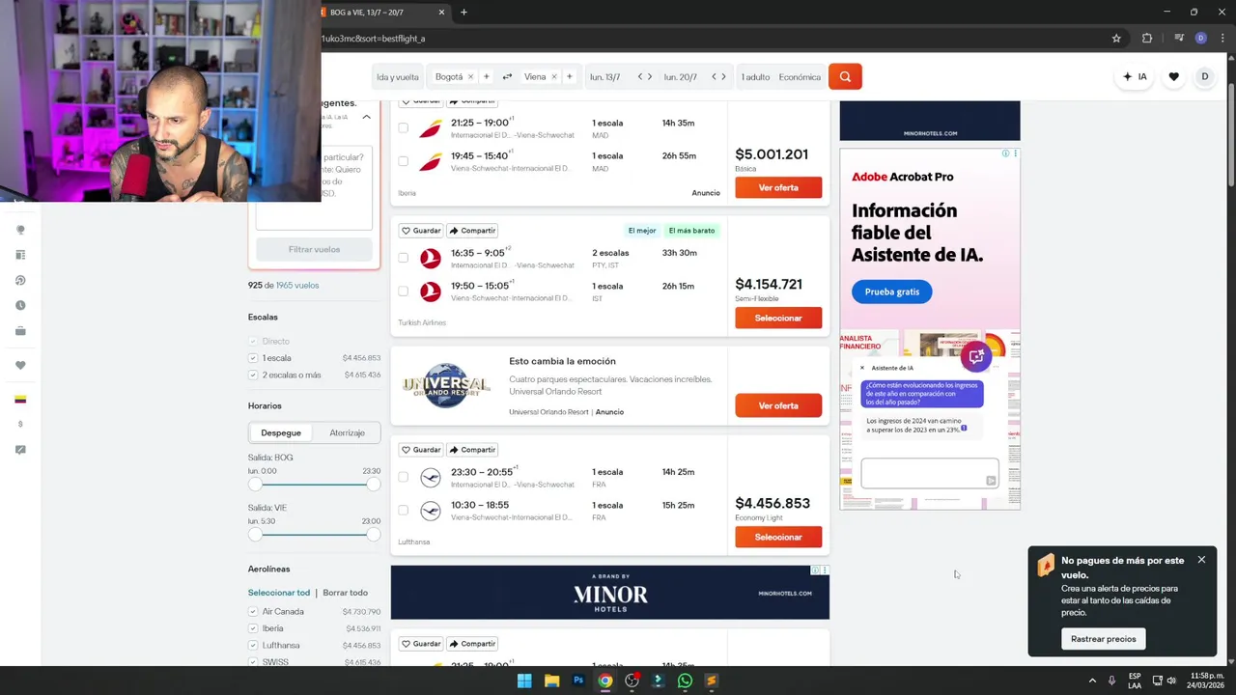Dismiss the price alert popup with X
This screenshot has width=1236, height=695.
(1201, 560)
